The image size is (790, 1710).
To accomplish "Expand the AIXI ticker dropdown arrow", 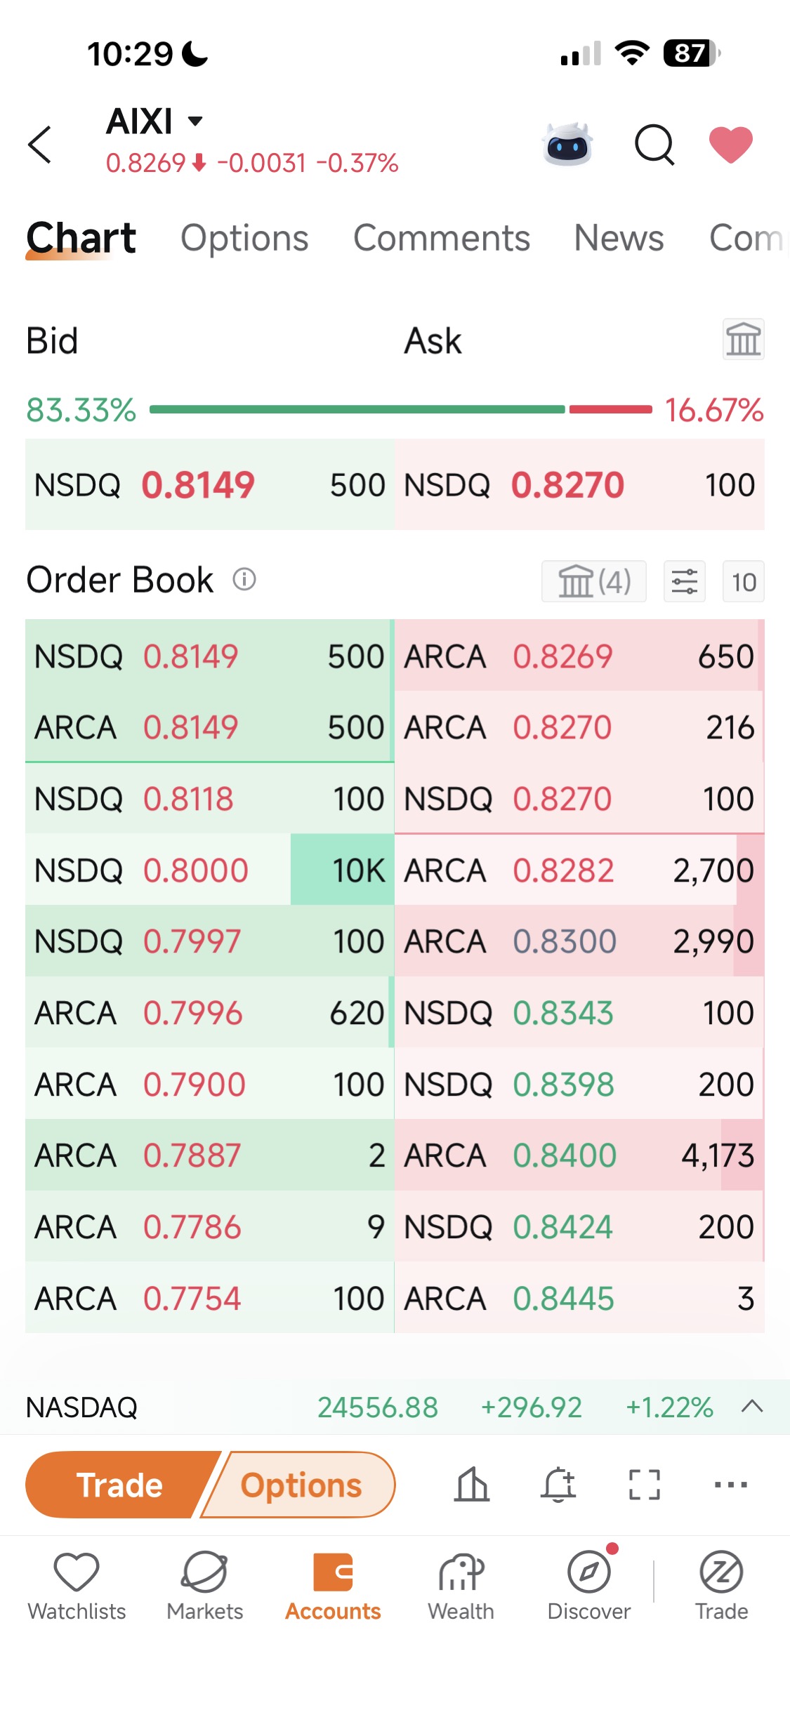I will 195,121.
